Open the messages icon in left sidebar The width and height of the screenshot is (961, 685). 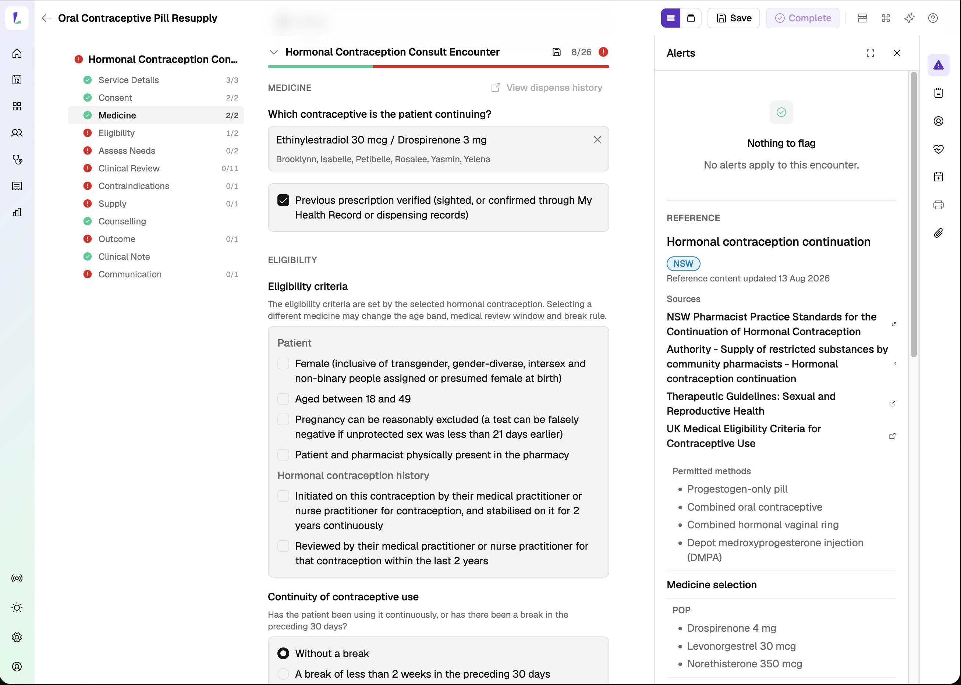tap(17, 186)
